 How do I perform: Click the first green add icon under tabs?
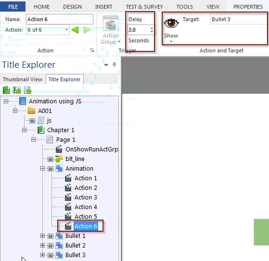(6, 90)
